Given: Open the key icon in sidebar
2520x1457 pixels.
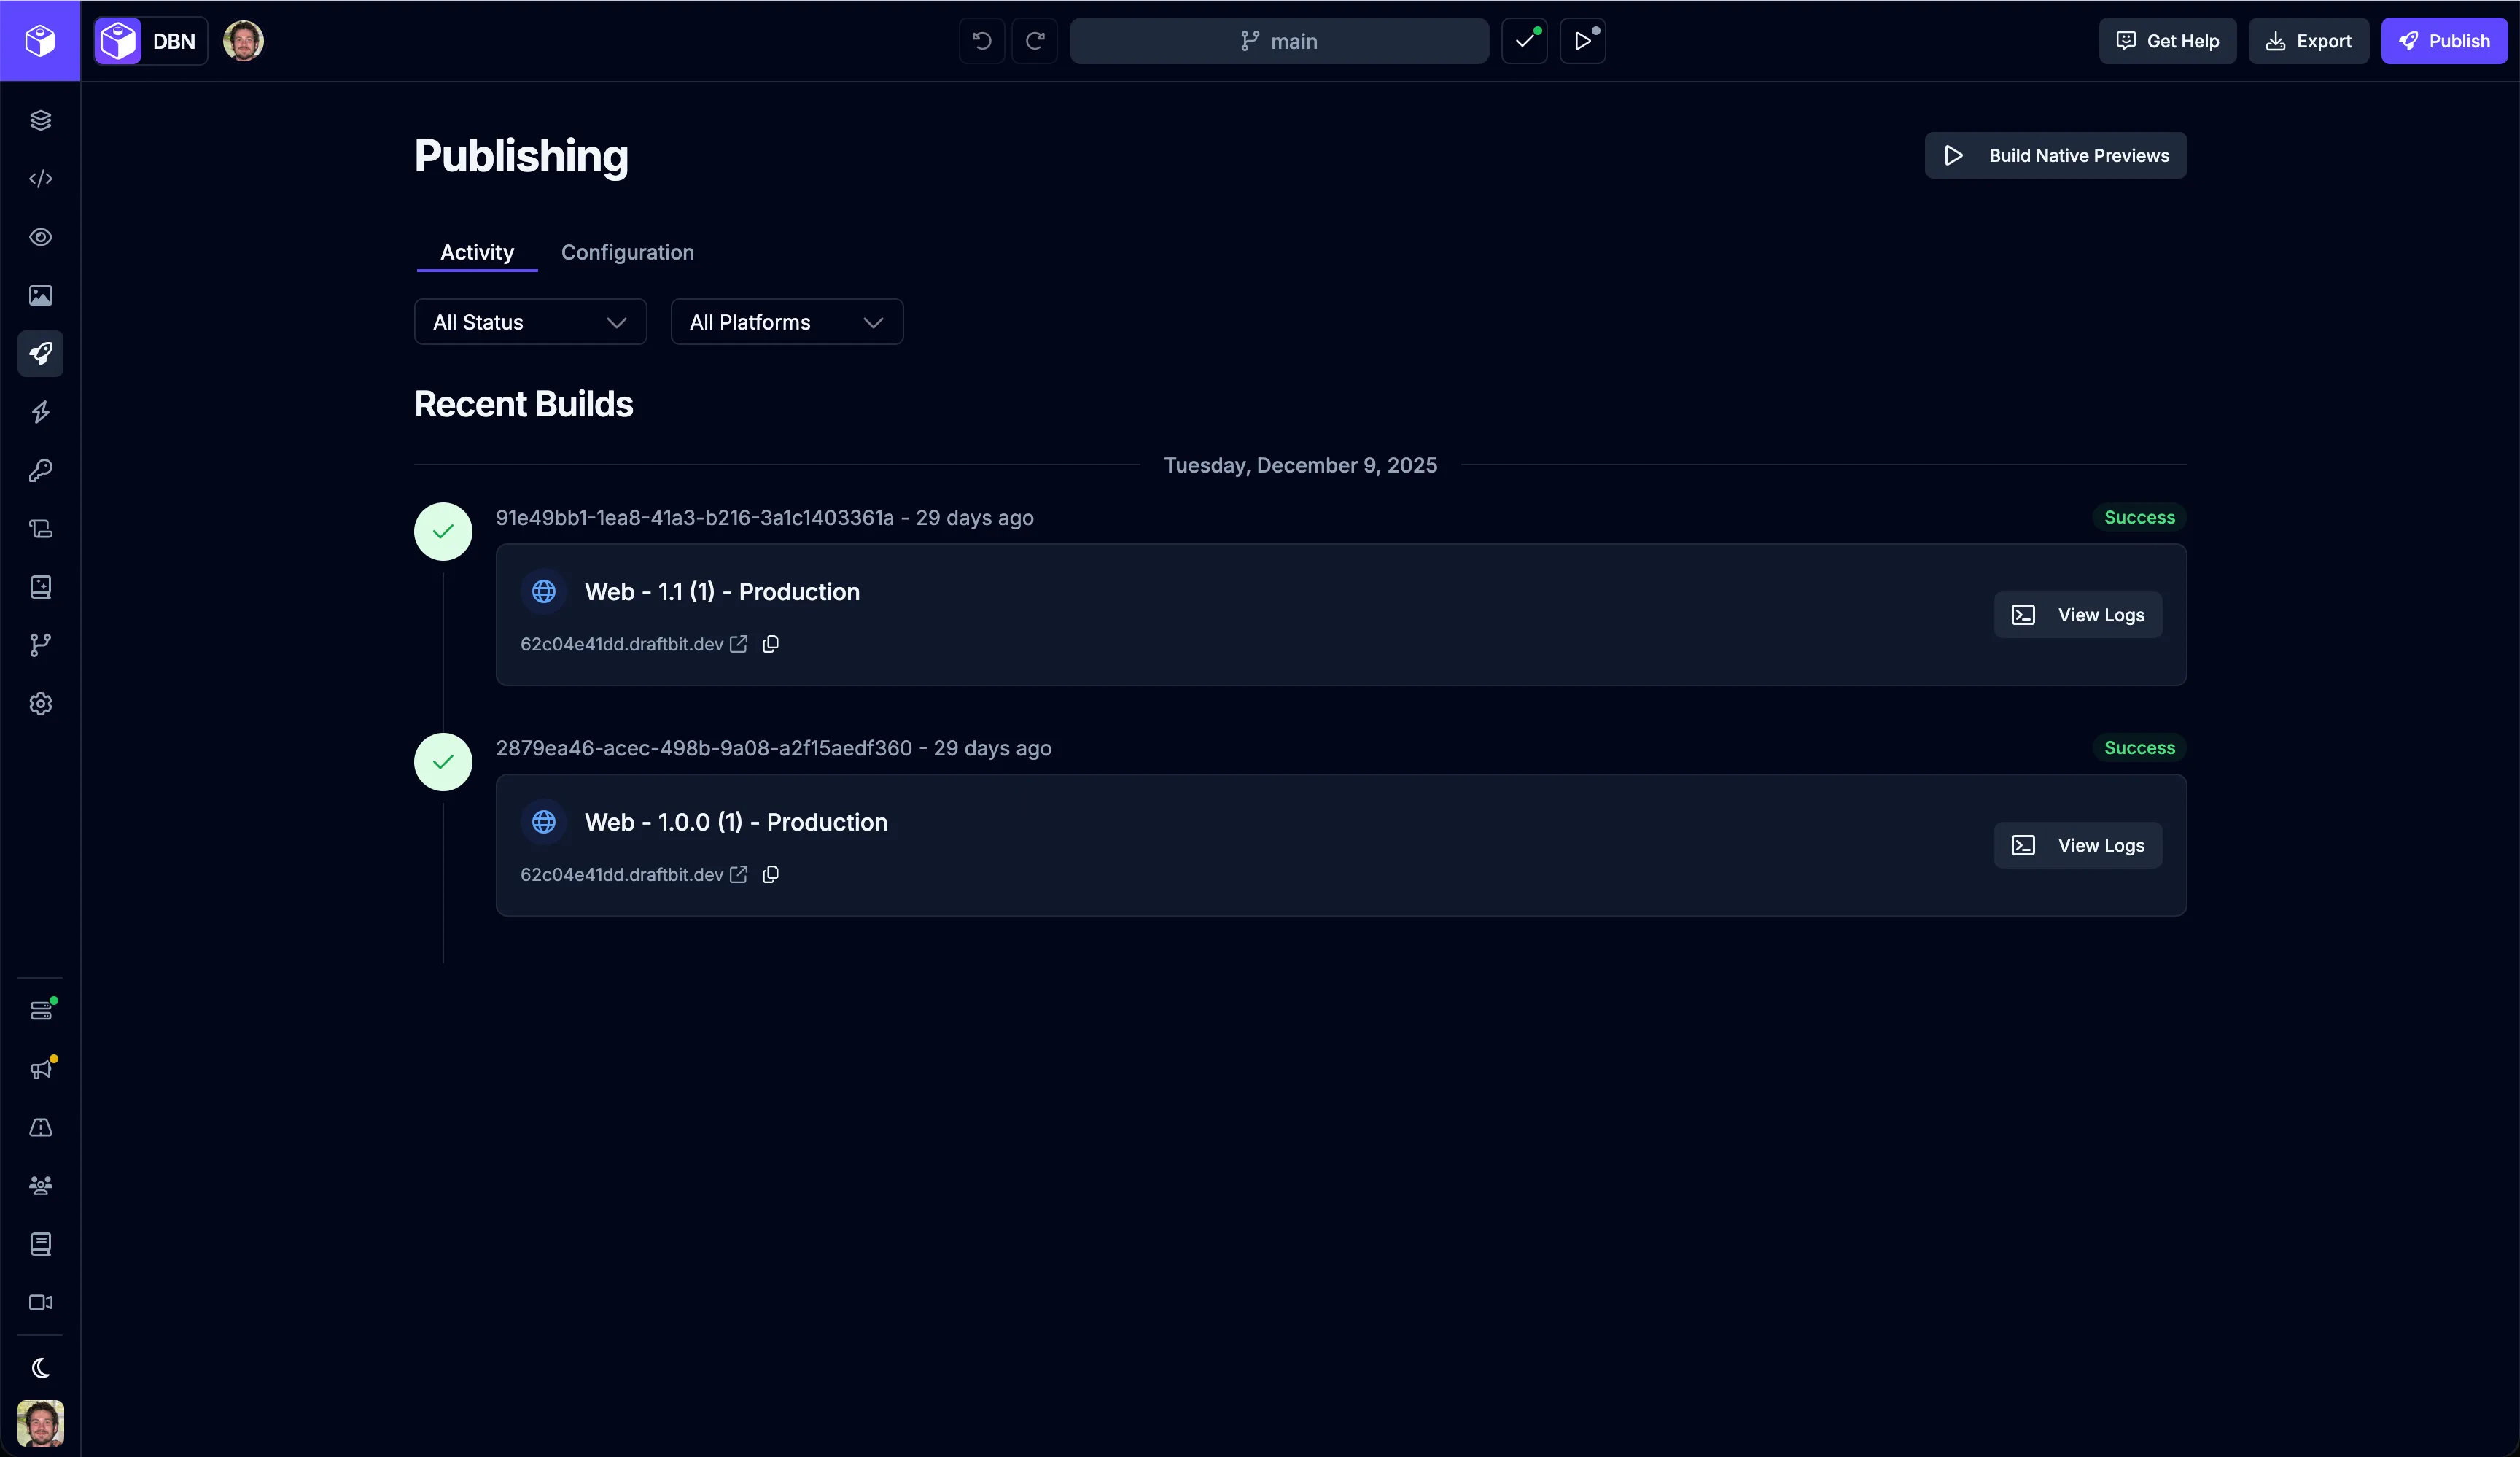Looking at the screenshot, I should point(40,470).
